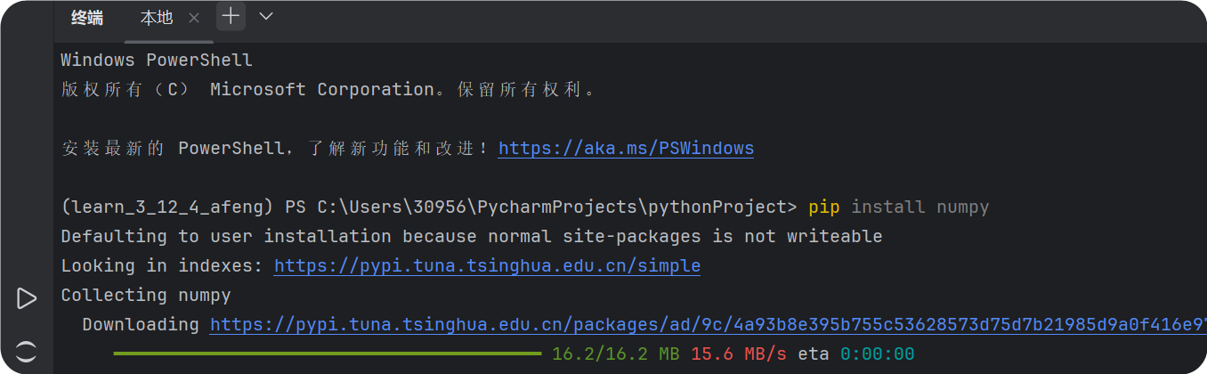Expand the terminal session options chevron
The width and height of the screenshot is (1207, 374).
[x=265, y=16]
